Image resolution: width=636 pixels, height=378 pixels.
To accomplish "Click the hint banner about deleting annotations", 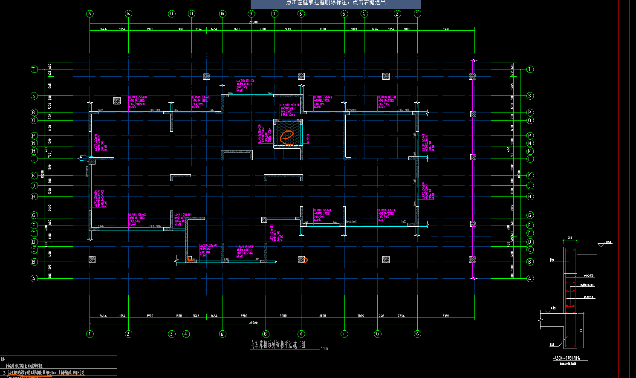I will tap(336, 3).
